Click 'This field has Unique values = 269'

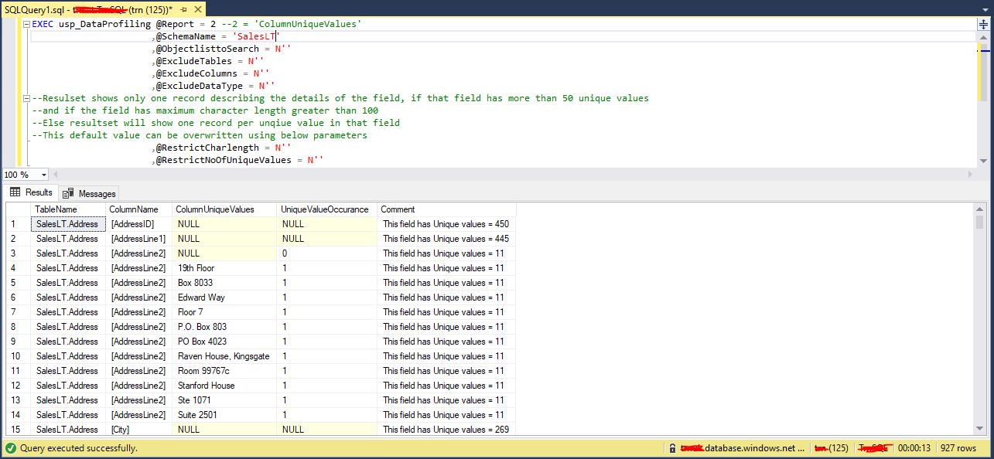pos(446,430)
